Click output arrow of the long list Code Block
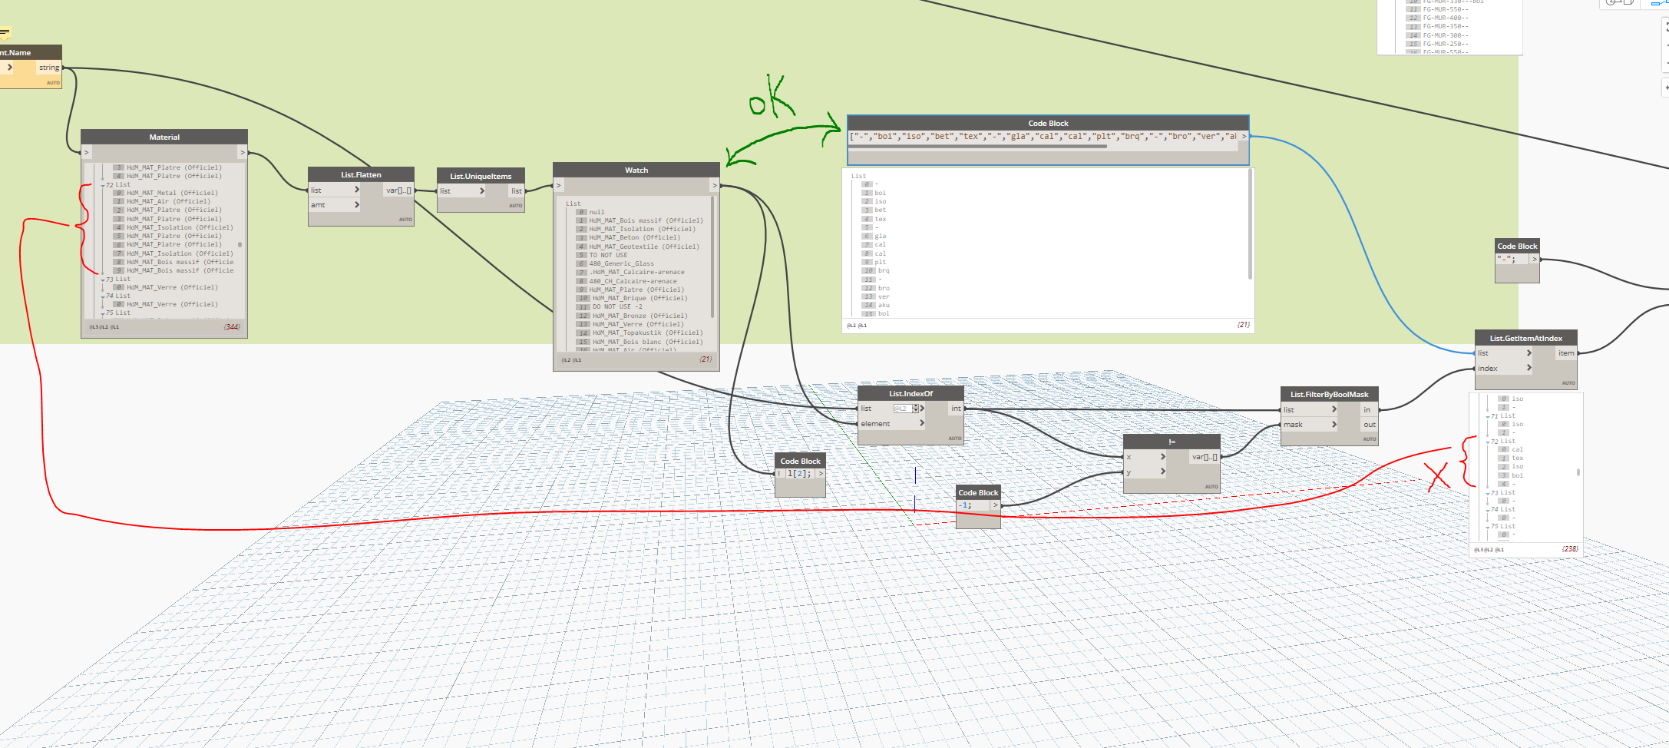Image resolution: width=1669 pixels, height=748 pixels. coord(1244,136)
